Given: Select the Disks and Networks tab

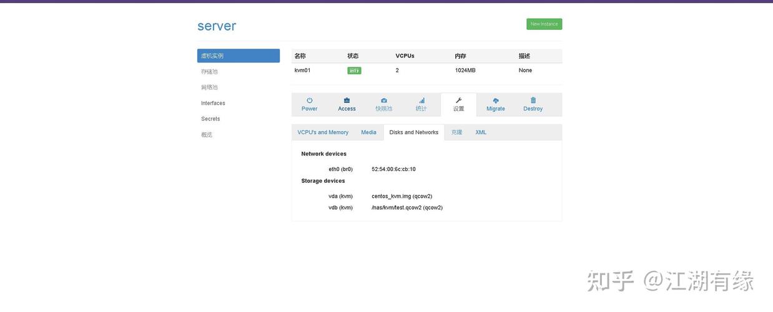Looking at the screenshot, I should [x=414, y=132].
